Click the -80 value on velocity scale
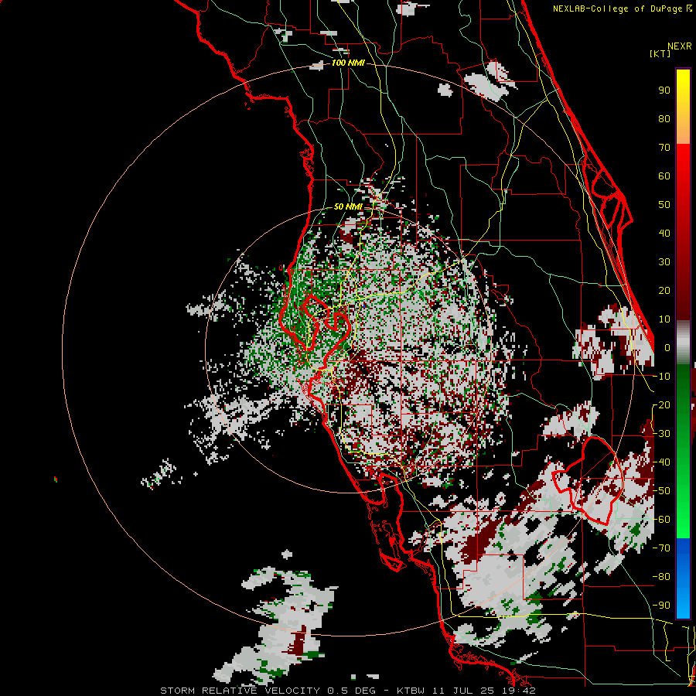This screenshot has width=696, height=696. 661,577
